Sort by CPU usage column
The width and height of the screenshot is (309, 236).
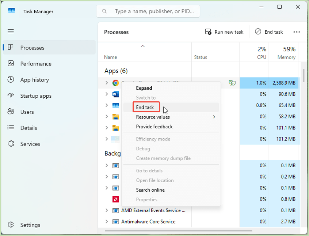255,52
